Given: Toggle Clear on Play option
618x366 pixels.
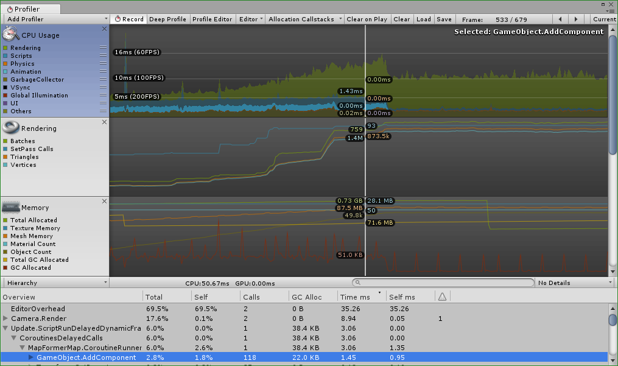Looking at the screenshot, I should 367,19.
